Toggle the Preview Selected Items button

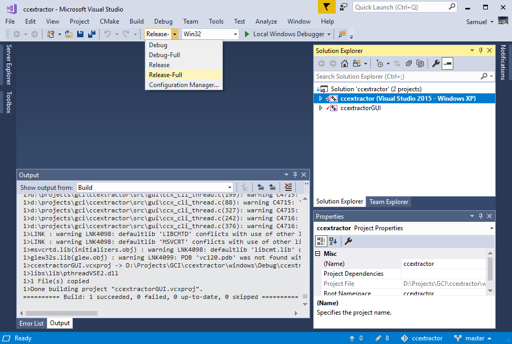[x=447, y=63]
